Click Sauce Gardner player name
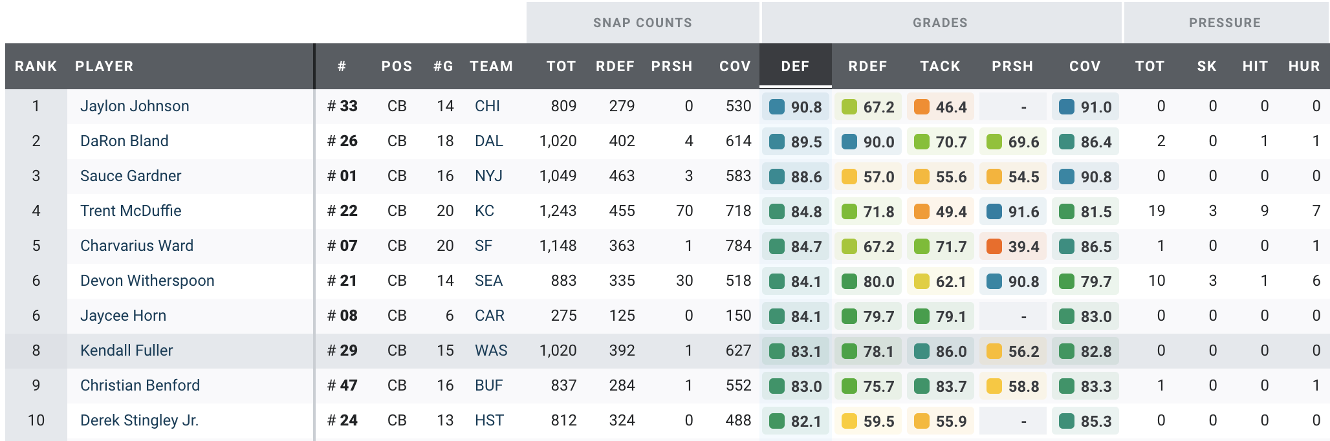 coord(131,176)
